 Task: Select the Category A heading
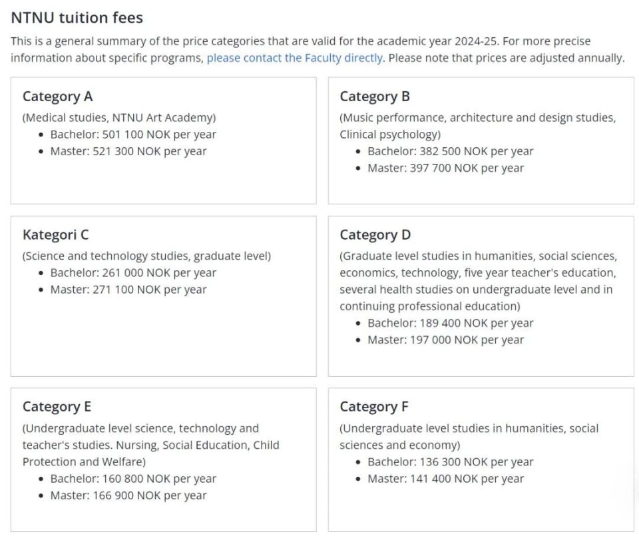point(57,97)
